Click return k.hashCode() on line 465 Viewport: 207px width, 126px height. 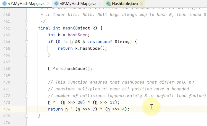coord(82,48)
